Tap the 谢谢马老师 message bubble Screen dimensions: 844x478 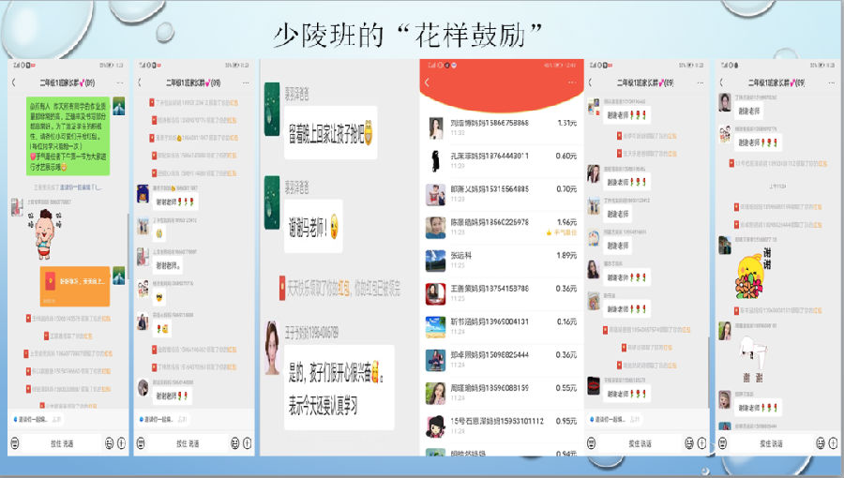[313, 226]
